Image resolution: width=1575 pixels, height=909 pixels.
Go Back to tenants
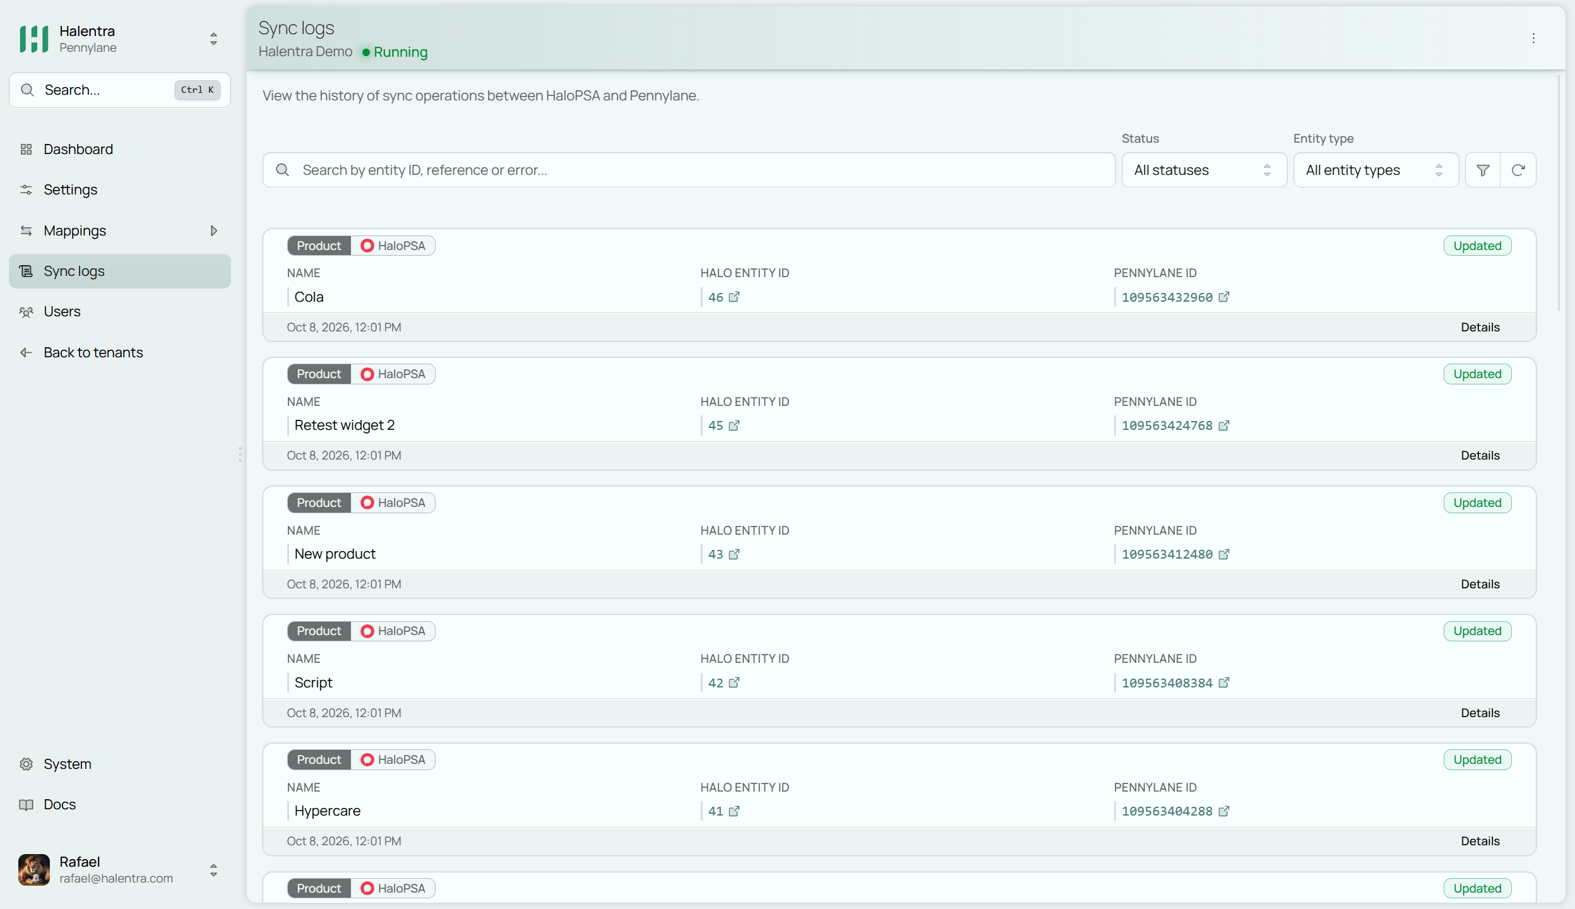[120, 352]
